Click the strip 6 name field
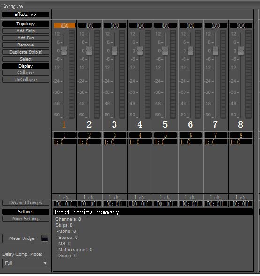 pos(191,135)
